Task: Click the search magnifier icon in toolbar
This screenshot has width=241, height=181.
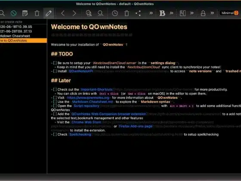Action: pyautogui.click(x=2, y=13)
